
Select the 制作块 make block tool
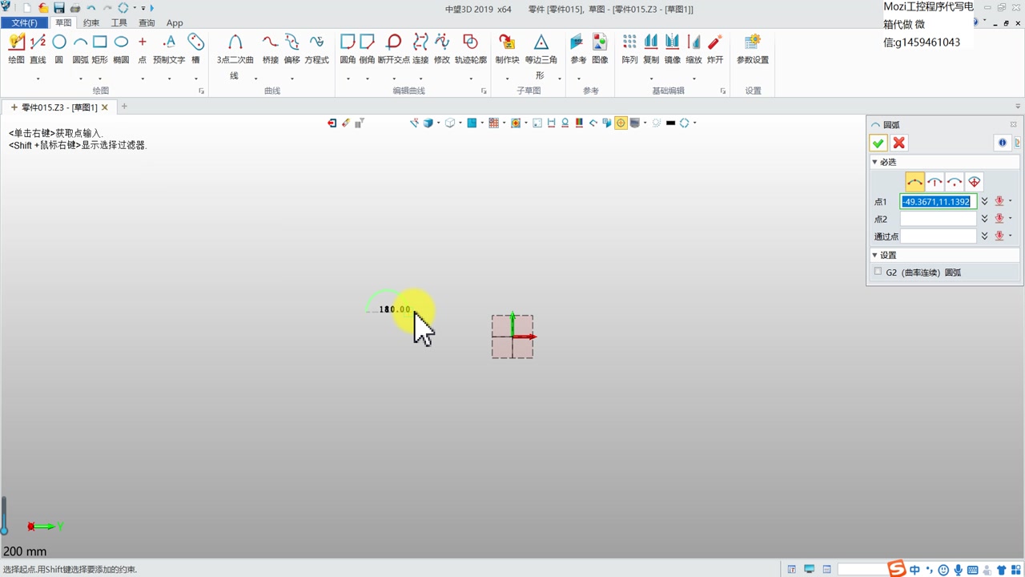507,50
